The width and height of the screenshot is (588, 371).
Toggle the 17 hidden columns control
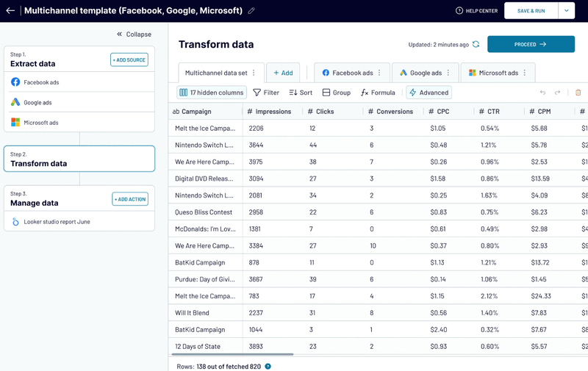(x=212, y=93)
